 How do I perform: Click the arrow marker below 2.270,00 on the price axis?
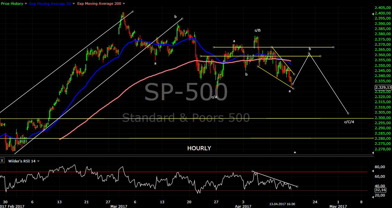(373, 153)
